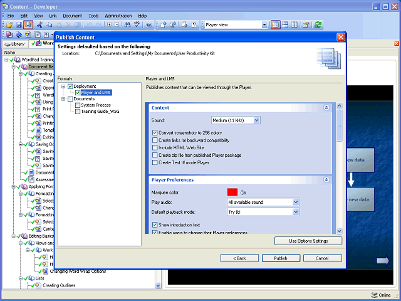401x301 pixels.
Task: Click the first icon in the second toolbar row
Action: pyautogui.click(x=9, y=34)
